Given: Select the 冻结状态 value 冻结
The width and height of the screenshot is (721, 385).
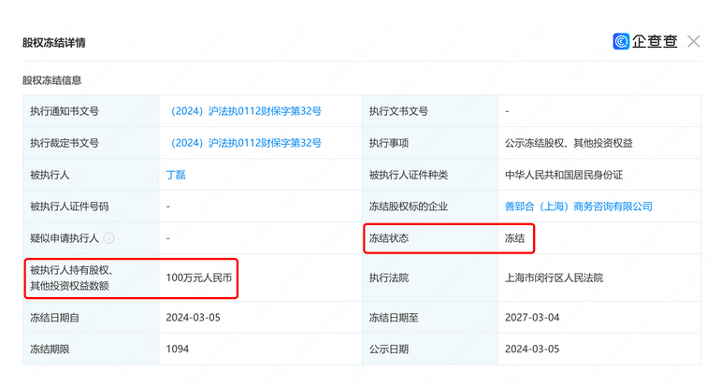Looking at the screenshot, I should 514,238.
